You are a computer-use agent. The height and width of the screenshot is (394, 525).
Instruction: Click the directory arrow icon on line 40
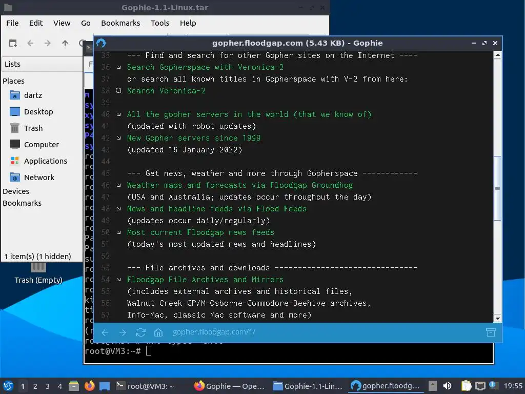tap(119, 114)
